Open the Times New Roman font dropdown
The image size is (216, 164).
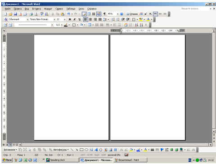pos(54,19)
